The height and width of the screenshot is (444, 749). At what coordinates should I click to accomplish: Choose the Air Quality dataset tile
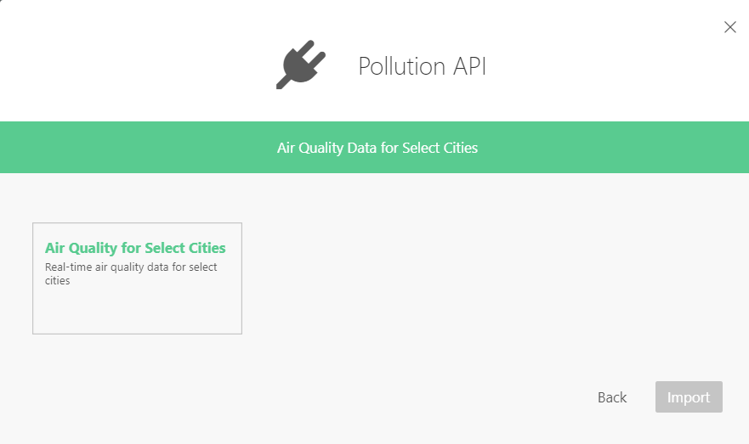[137, 278]
